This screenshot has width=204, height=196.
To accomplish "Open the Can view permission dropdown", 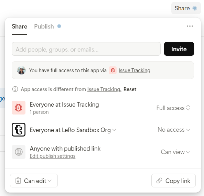I will [x=175, y=152].
